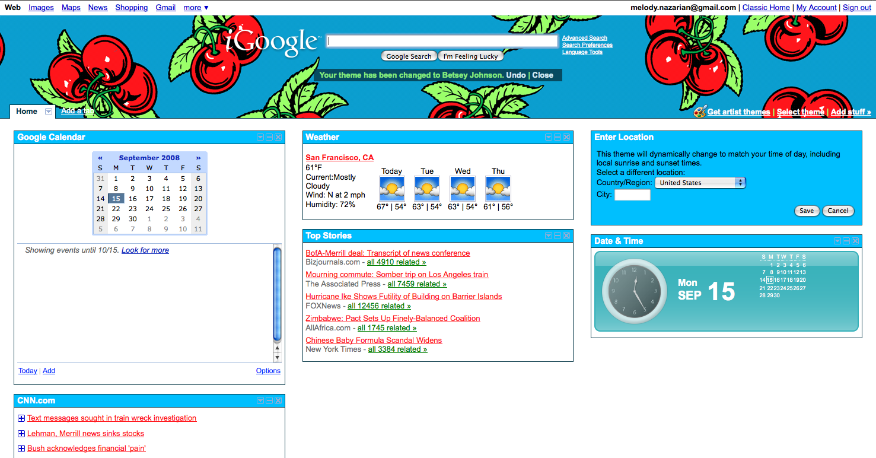
Task: Click Tuesday's weather forecast icon
Action: pyautogui.click(x=427, y=189)
